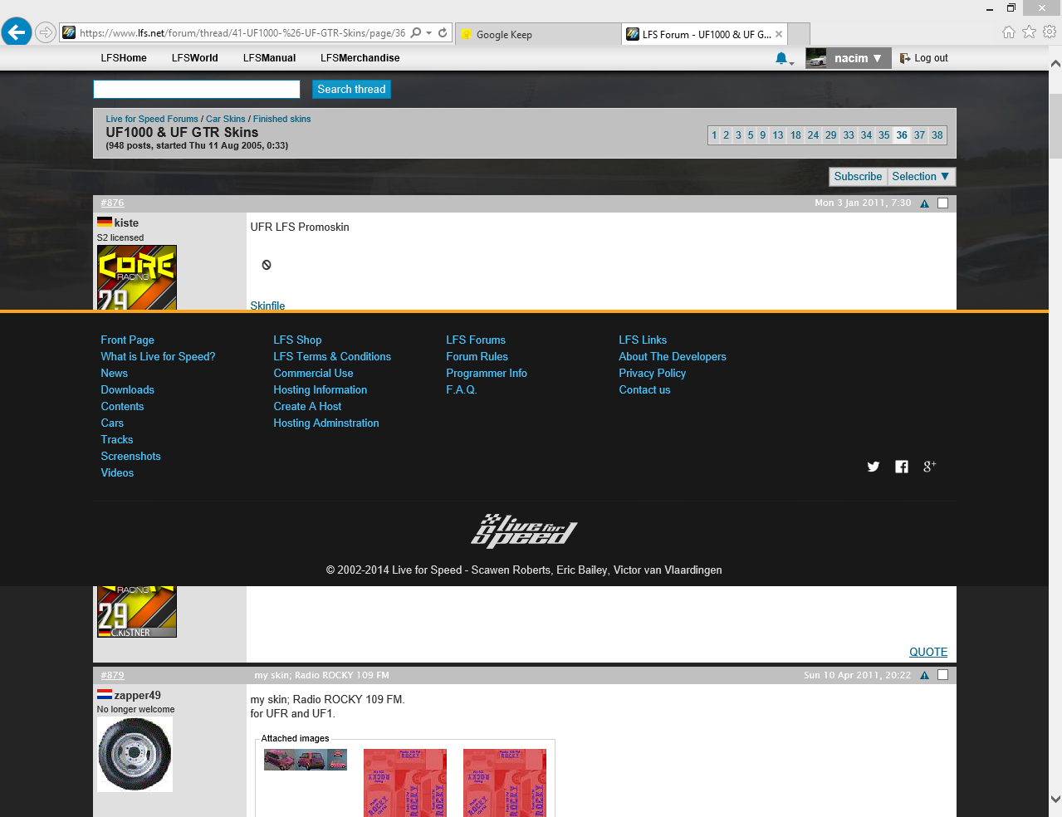The width and height of the screenshot is (1062, 817).
Task: Open browser tools gear icon
Action: pyautogui.click(x=1050, y=32)
